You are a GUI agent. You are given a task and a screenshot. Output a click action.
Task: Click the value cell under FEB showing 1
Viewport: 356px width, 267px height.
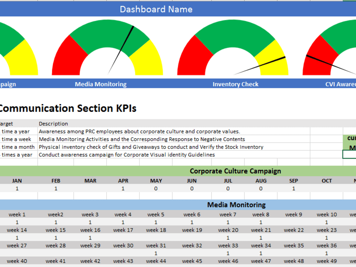(x=56, y=188)
